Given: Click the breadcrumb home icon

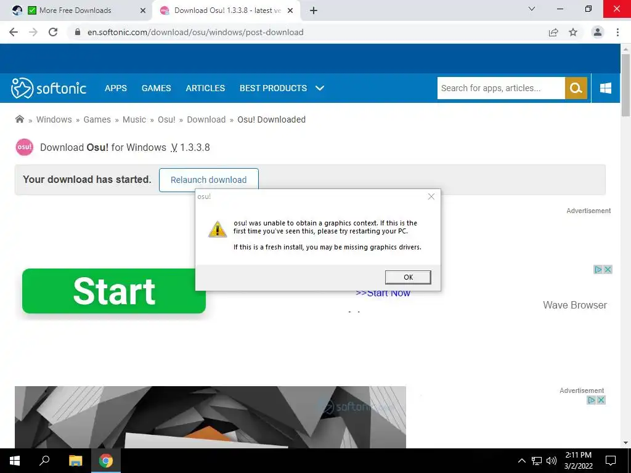Looking at the screenshot, I should (x=19, y=119).
